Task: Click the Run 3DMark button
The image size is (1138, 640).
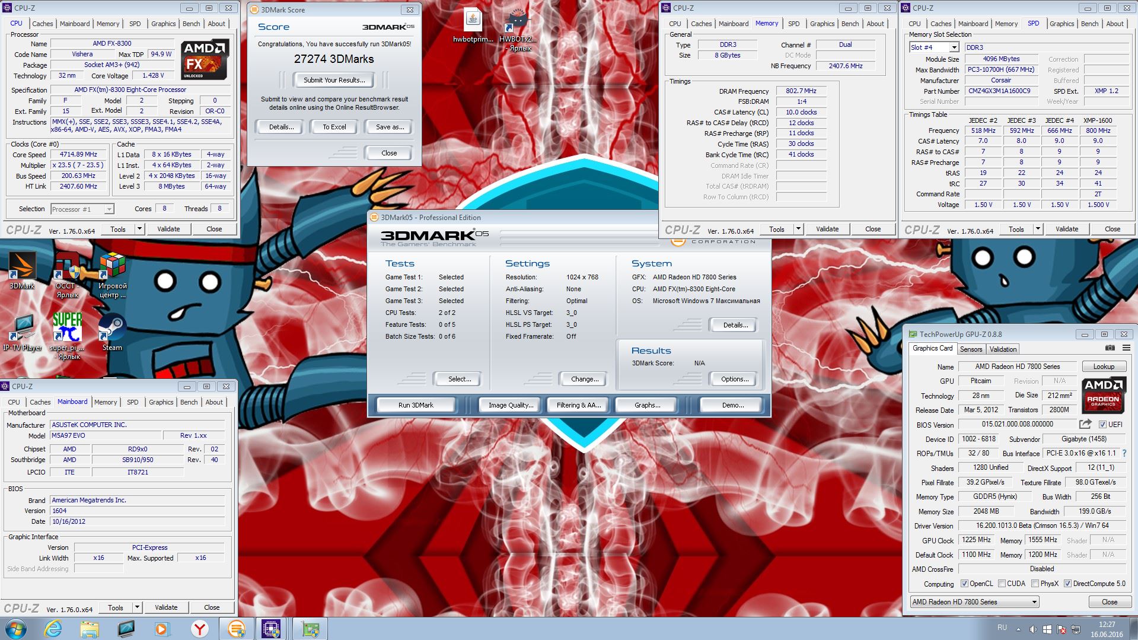Action: coord(416,405)
